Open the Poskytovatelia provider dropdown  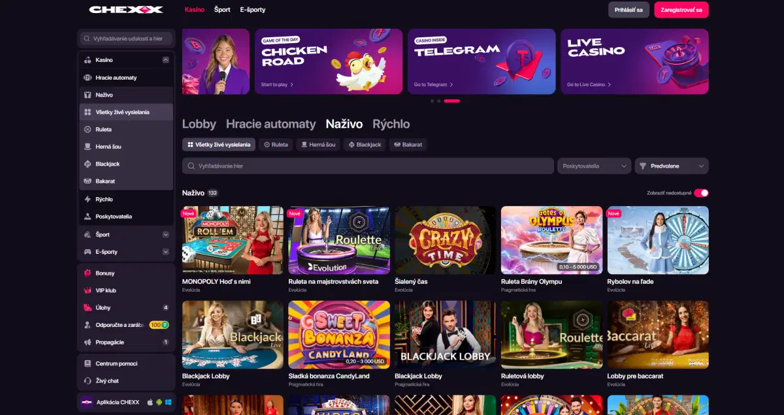coord(594,166)
